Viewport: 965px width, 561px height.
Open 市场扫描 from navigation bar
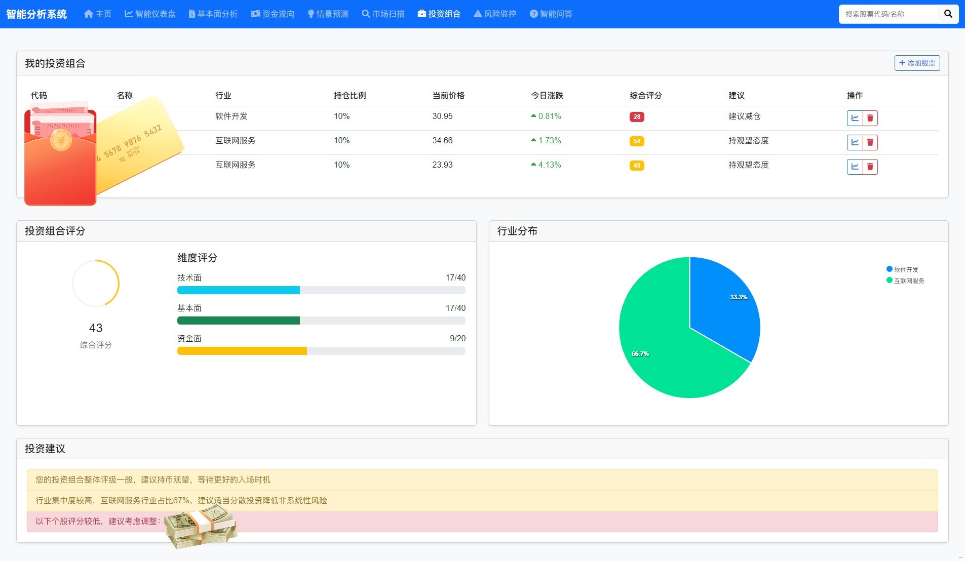pyautogui.click(x=383, y=14)
